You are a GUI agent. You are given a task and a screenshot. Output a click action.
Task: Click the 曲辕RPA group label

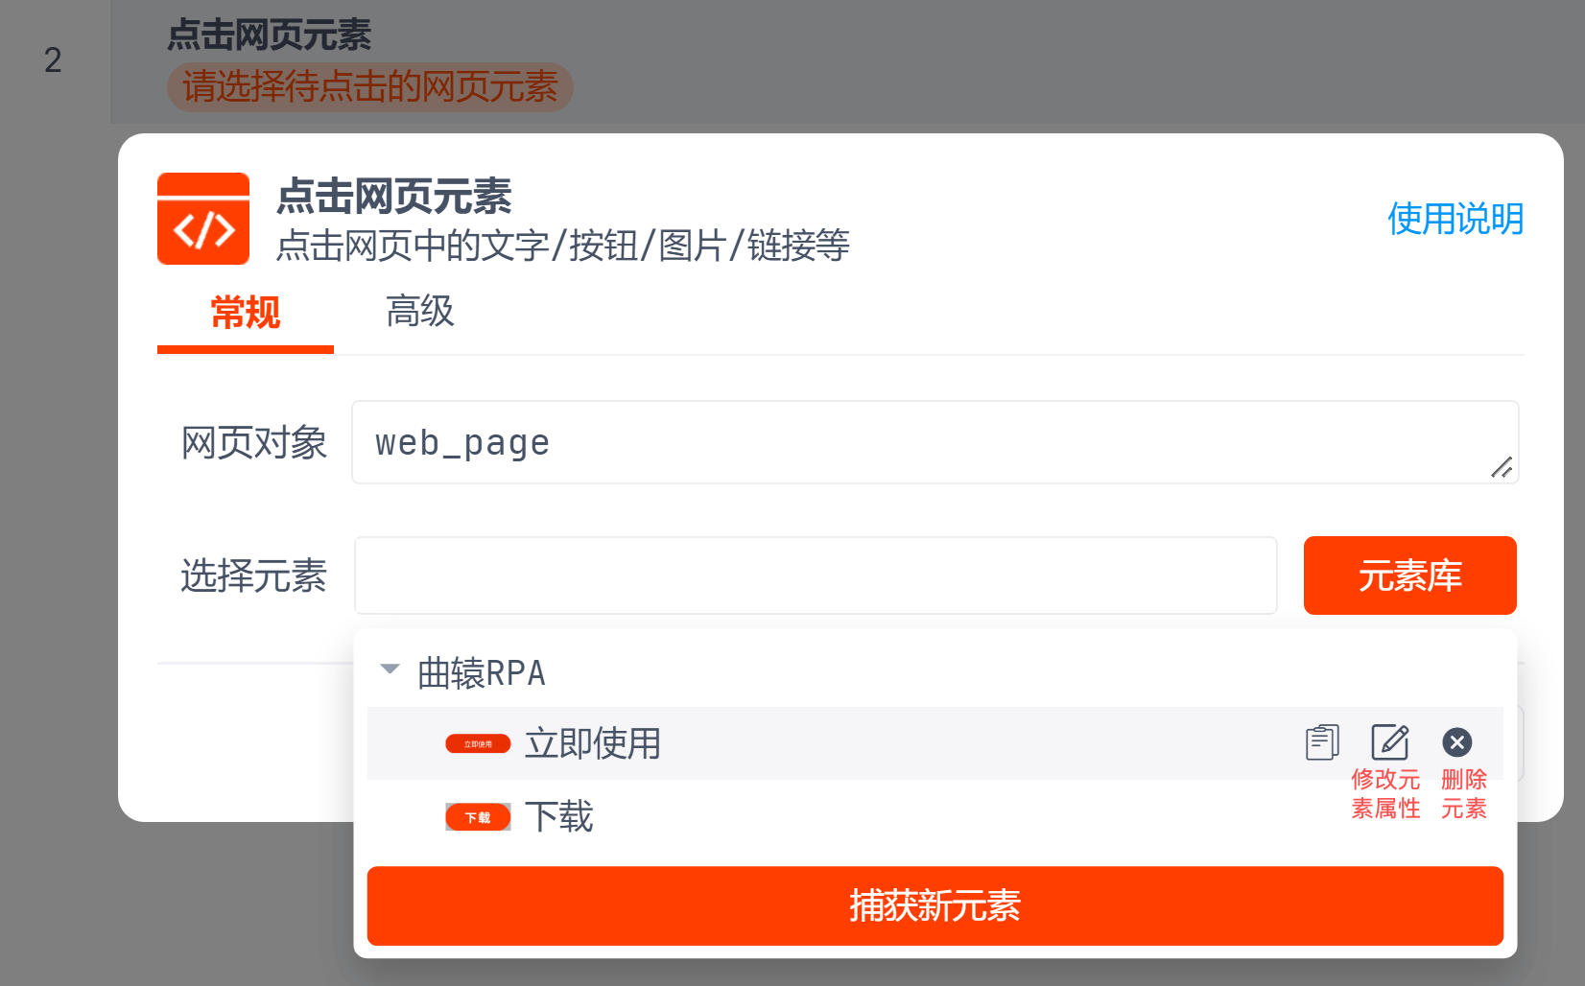(482, 673)
